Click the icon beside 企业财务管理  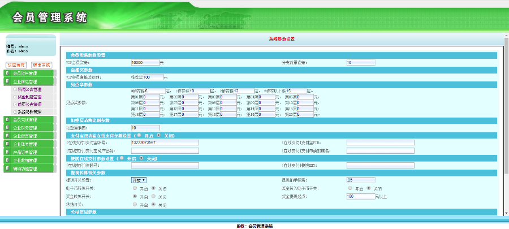(7, 128)
